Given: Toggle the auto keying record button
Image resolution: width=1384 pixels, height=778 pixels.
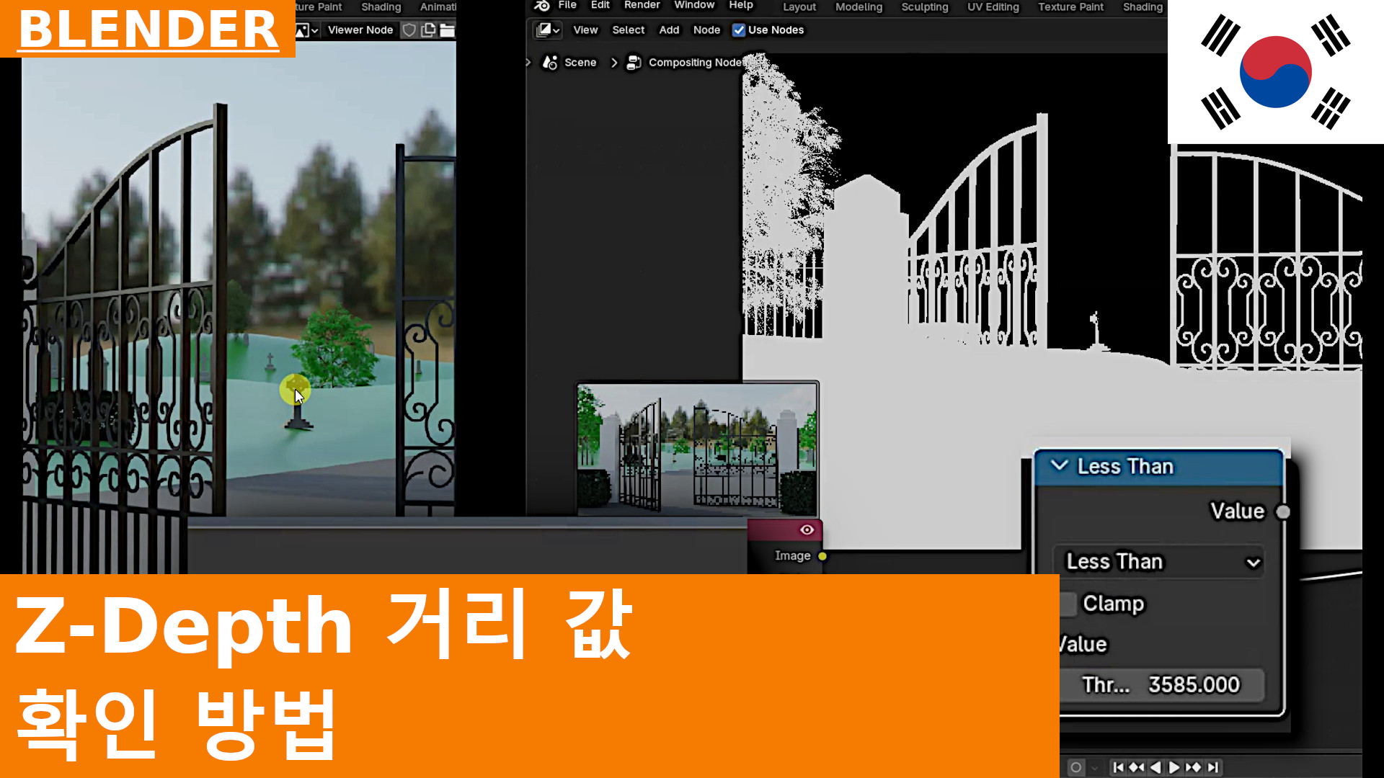Looking at the screenshot, I should (1075, 768).
